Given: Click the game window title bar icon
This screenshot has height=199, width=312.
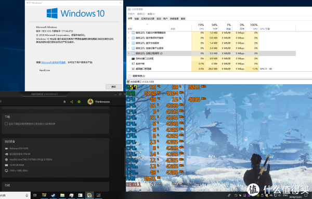Looking at the screenshot, I should (128, 82).
